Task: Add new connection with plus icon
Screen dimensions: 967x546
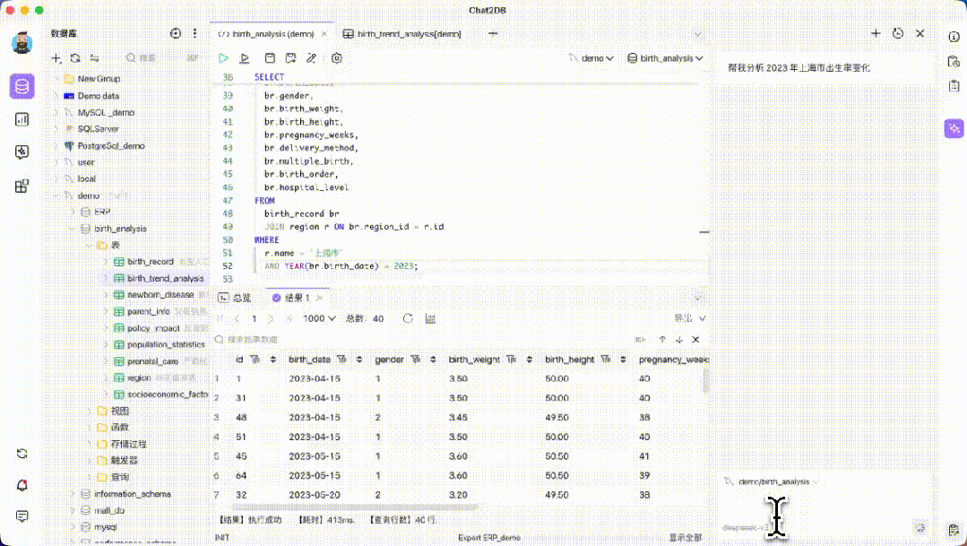Action: tap(56, 58)
